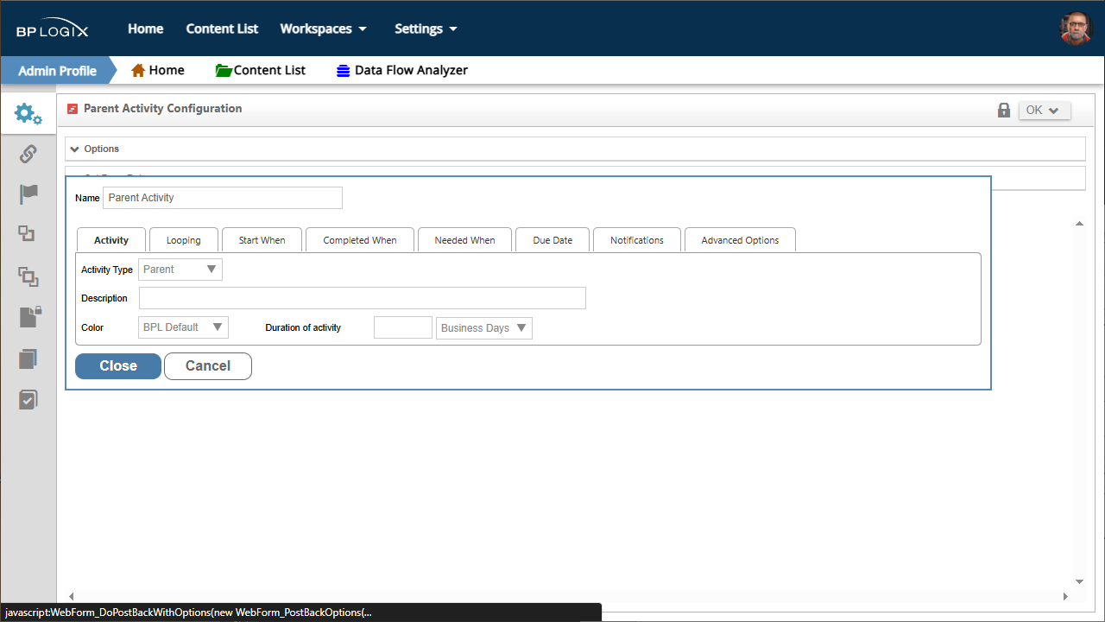
Task: Go to Home in top navigation
Action: click(x=146, y=29)
